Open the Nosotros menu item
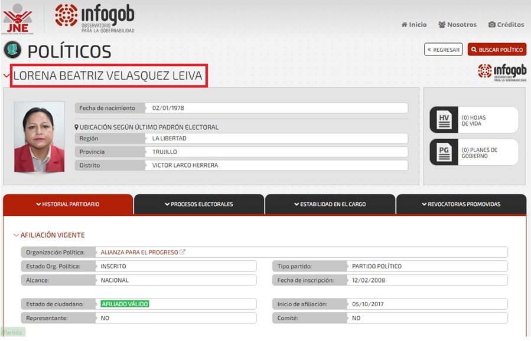 (x=457, y=25)
